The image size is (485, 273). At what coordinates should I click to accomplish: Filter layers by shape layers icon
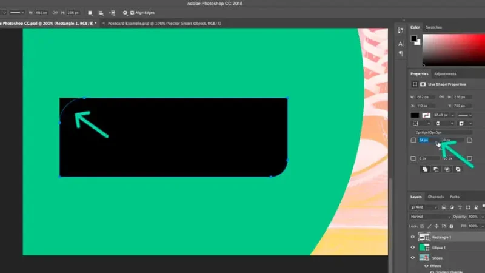pos(468,207)
